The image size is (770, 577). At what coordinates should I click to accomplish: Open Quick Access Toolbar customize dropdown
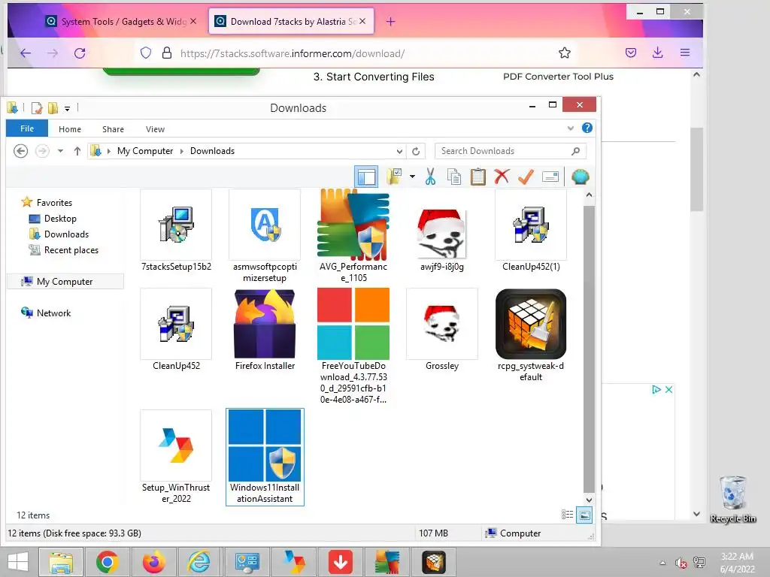[x=67, y=108]
